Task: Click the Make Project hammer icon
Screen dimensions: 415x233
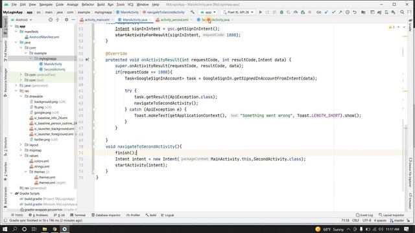Action: (x=193, y=12)
